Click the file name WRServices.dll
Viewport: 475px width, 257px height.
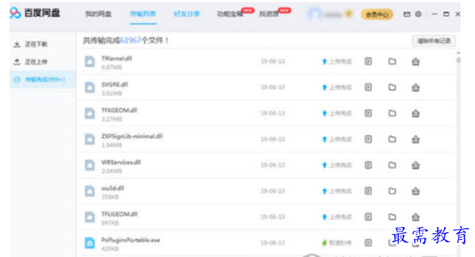coord(121,162)
